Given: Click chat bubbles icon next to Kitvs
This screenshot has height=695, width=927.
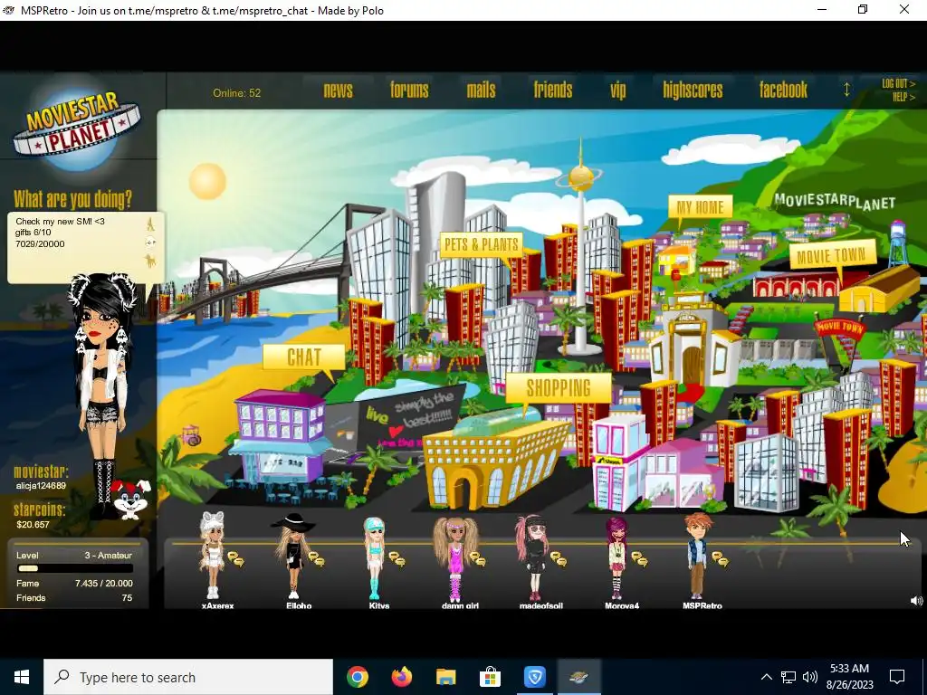Looking at the screenshot, I should (397, 558).
